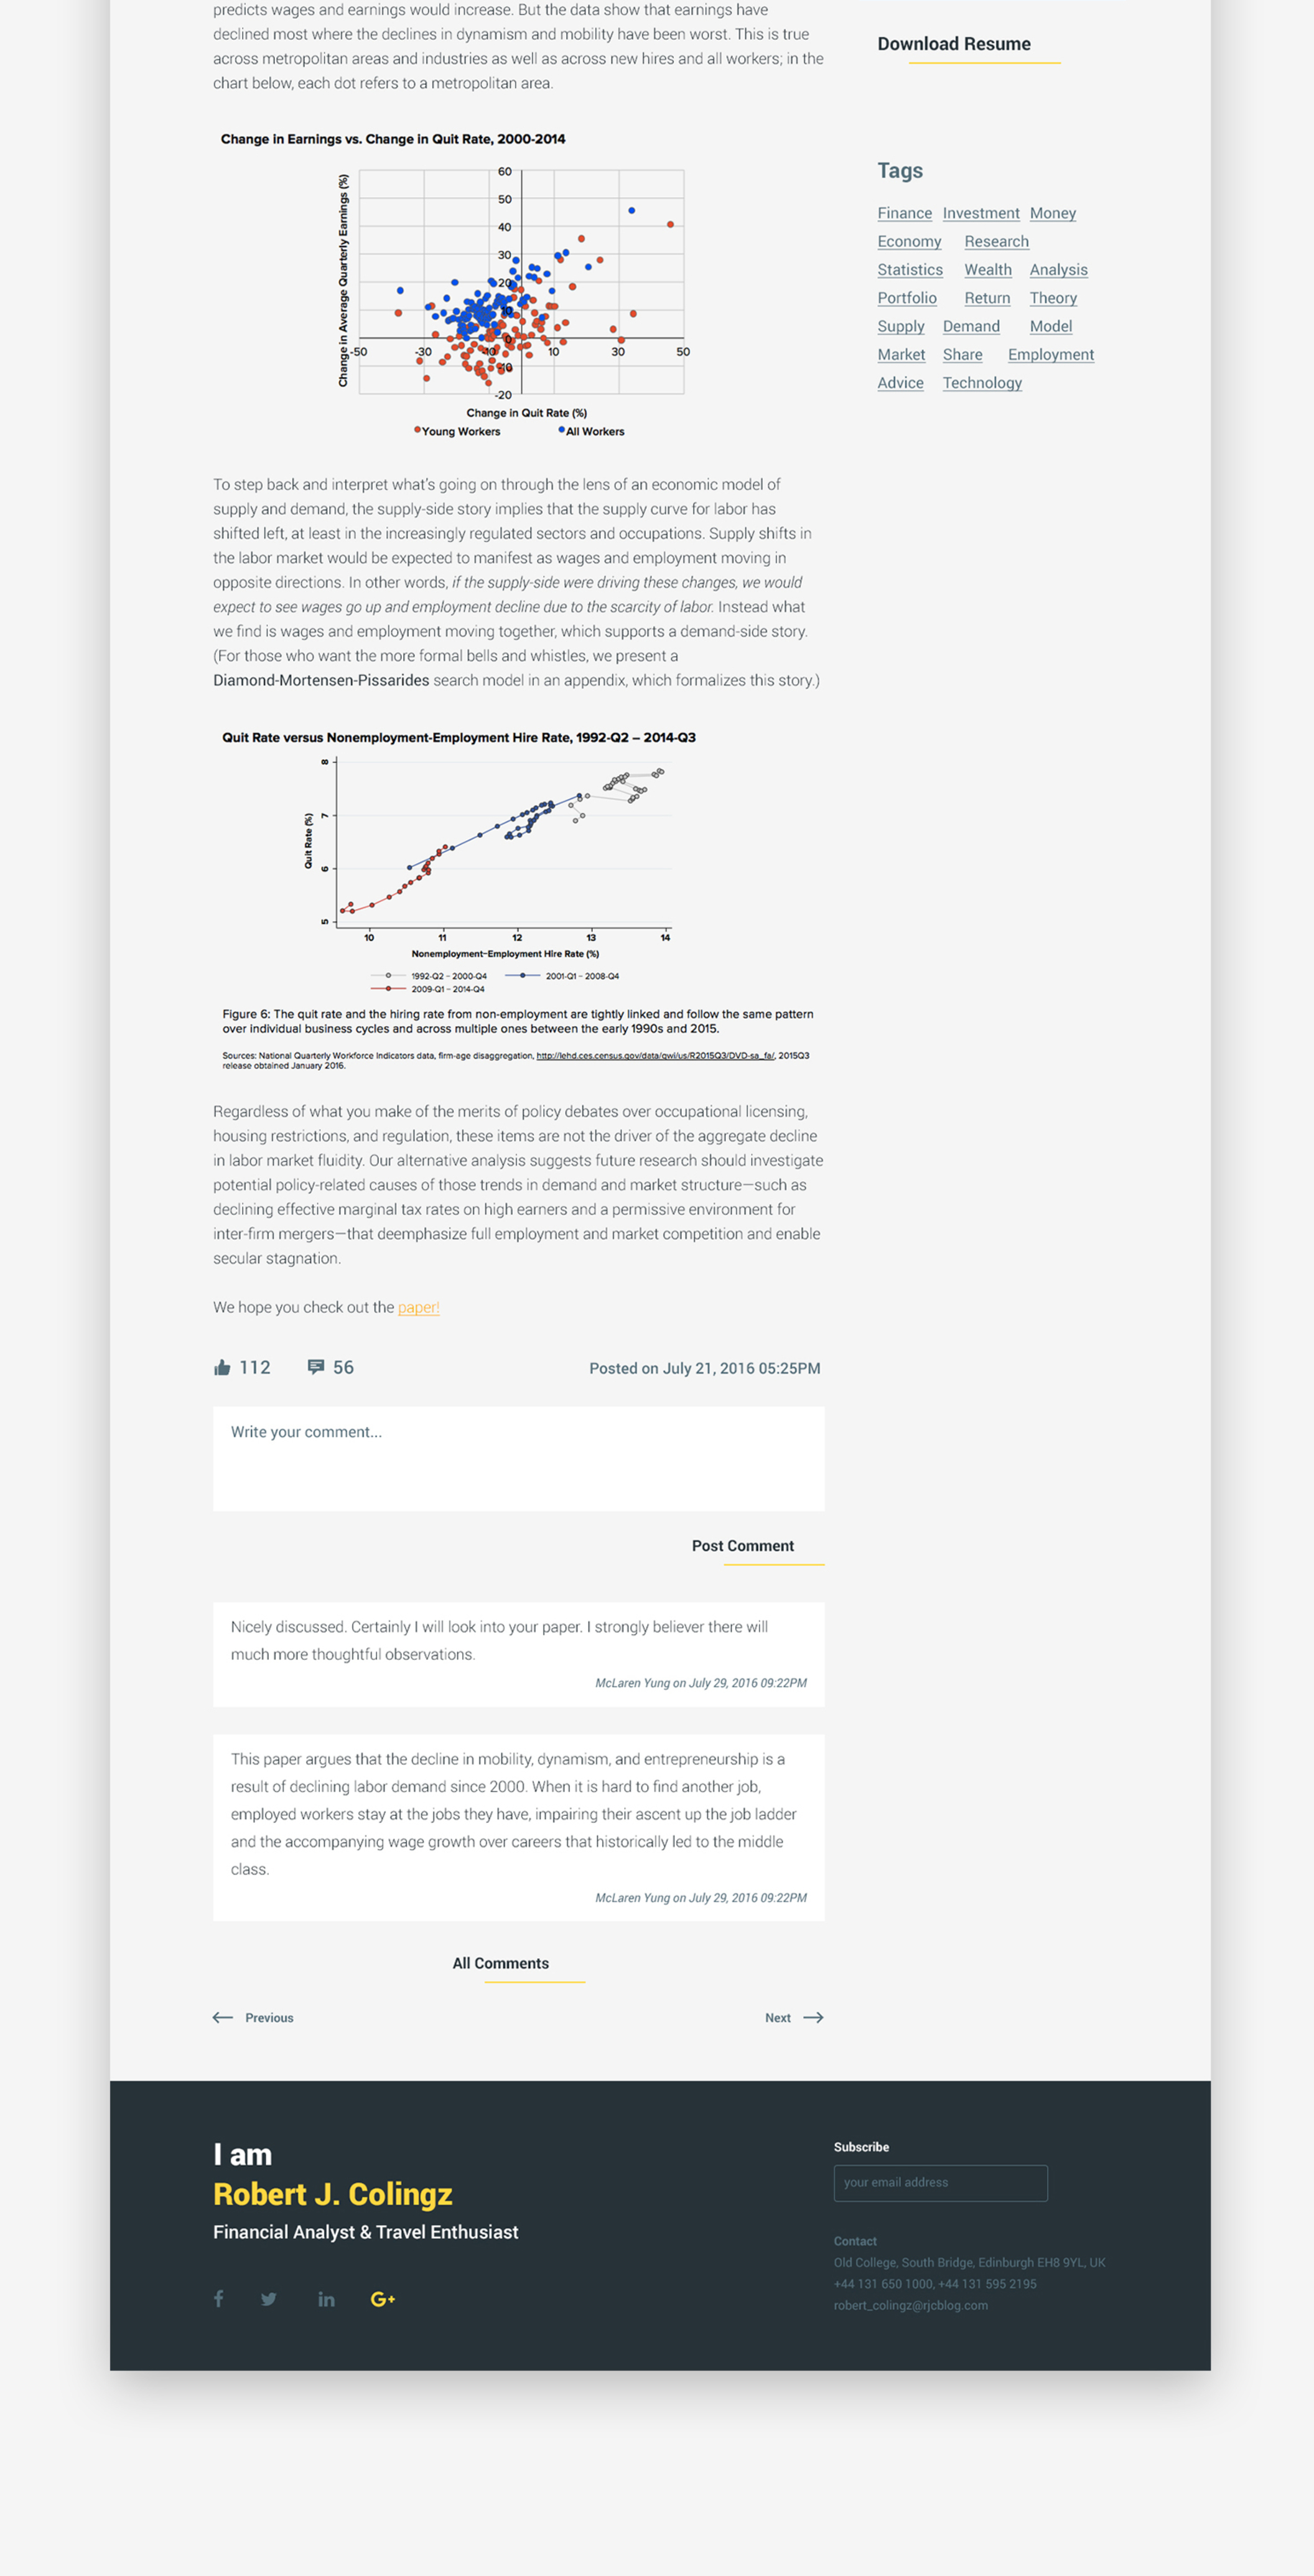Click the Previous navigation arrow icon
The height and width of the screenshot is (2576, 1314).
(223, 2016)
